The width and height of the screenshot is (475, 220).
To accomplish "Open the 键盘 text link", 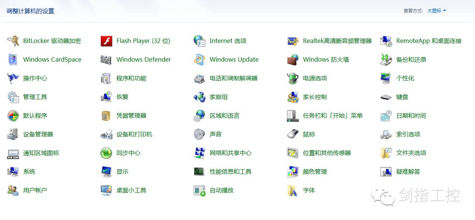I will 402,97.
